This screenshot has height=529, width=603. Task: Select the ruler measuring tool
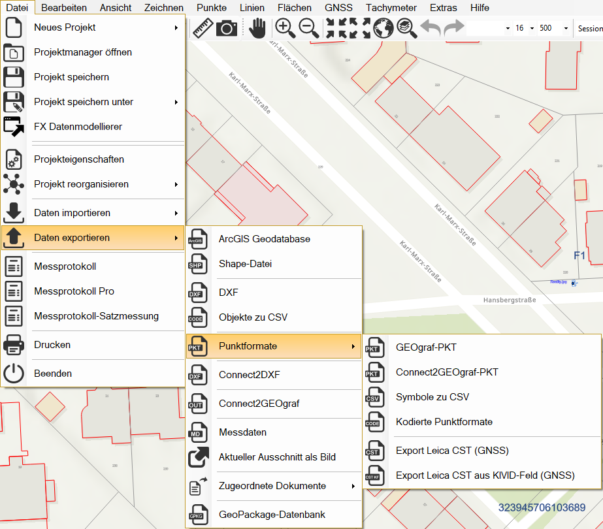point(203,28)
